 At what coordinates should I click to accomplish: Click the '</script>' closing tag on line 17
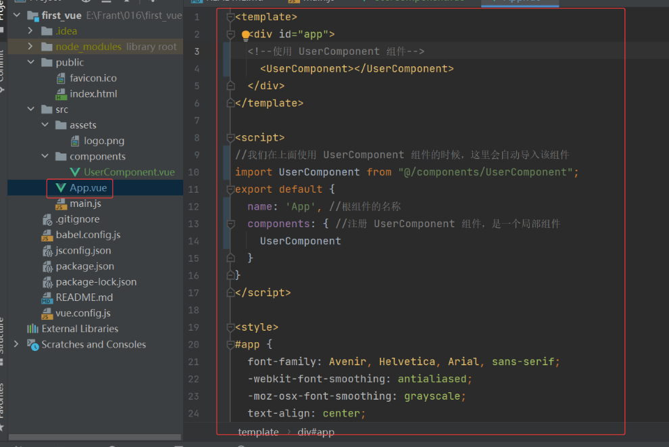[x=263, y=292]
